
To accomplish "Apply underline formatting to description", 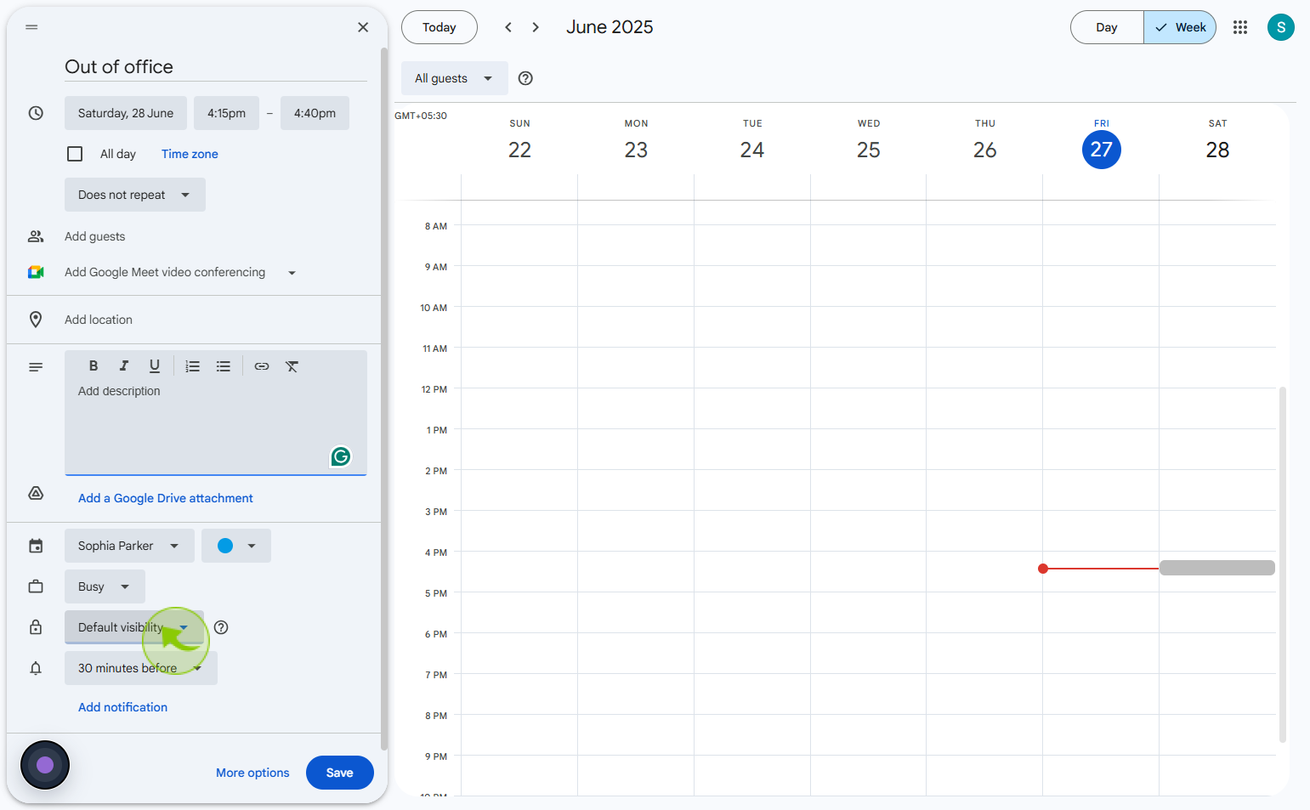I will 155,366.
